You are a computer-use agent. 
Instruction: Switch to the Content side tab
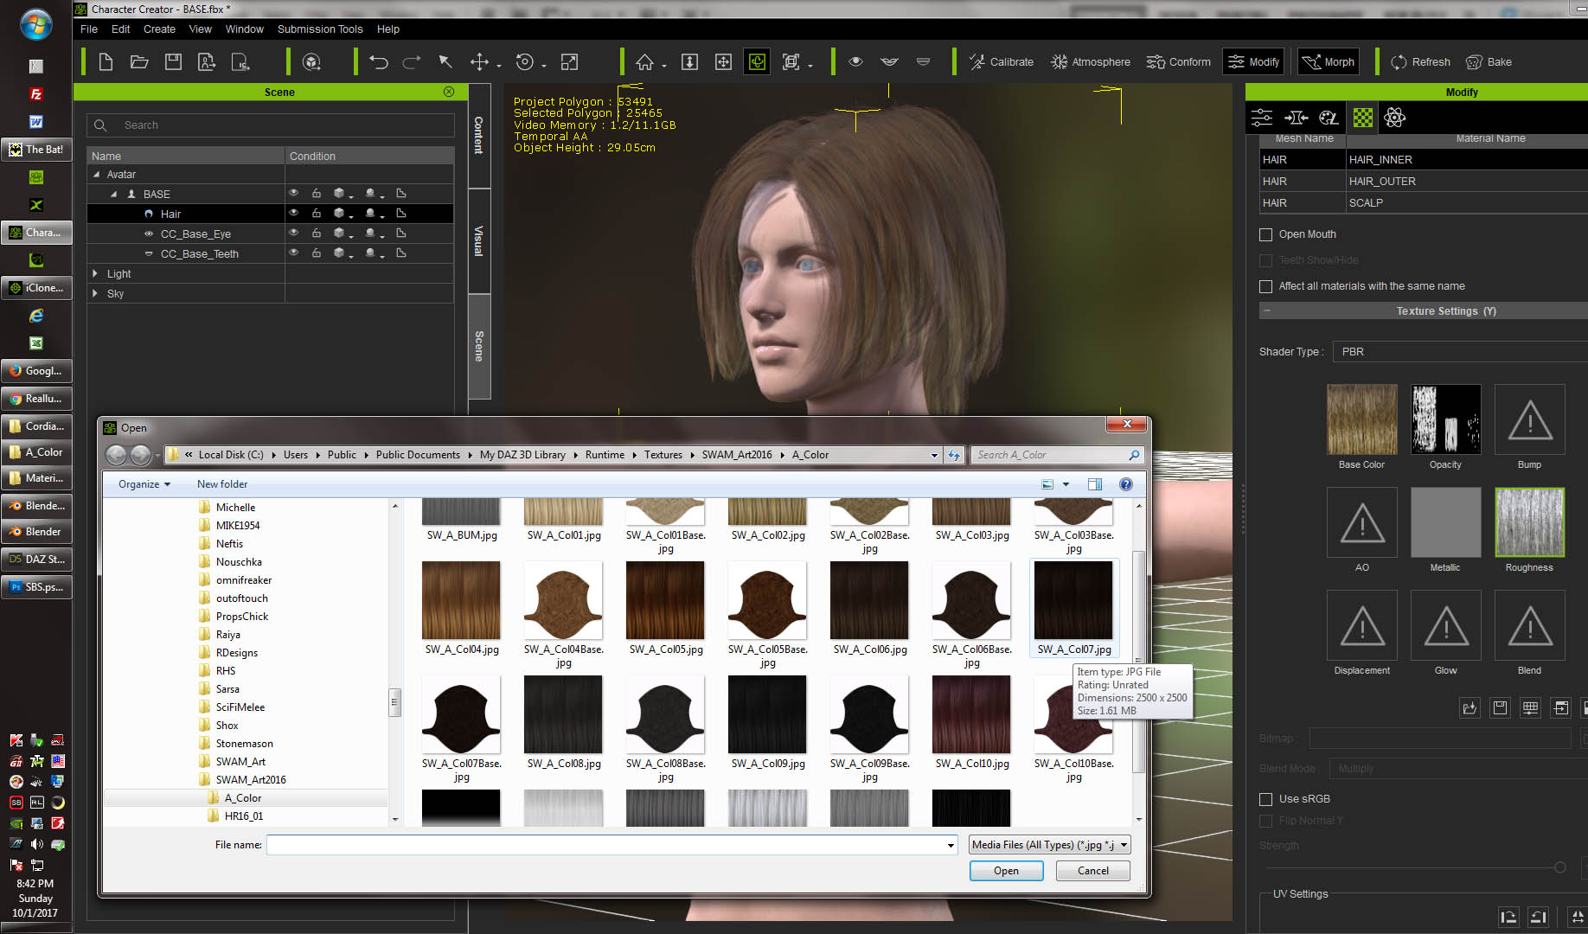point(479,136)
